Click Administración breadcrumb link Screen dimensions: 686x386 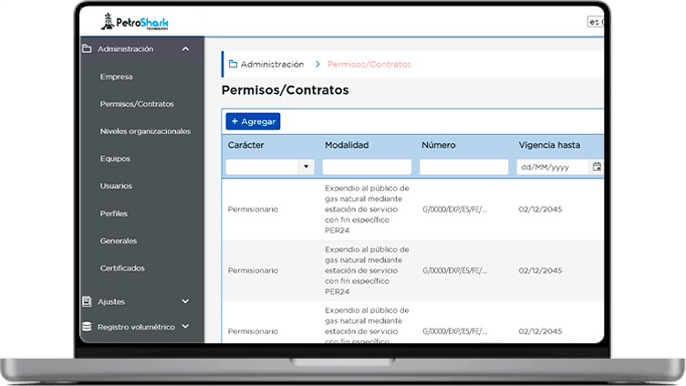[272, 65]
